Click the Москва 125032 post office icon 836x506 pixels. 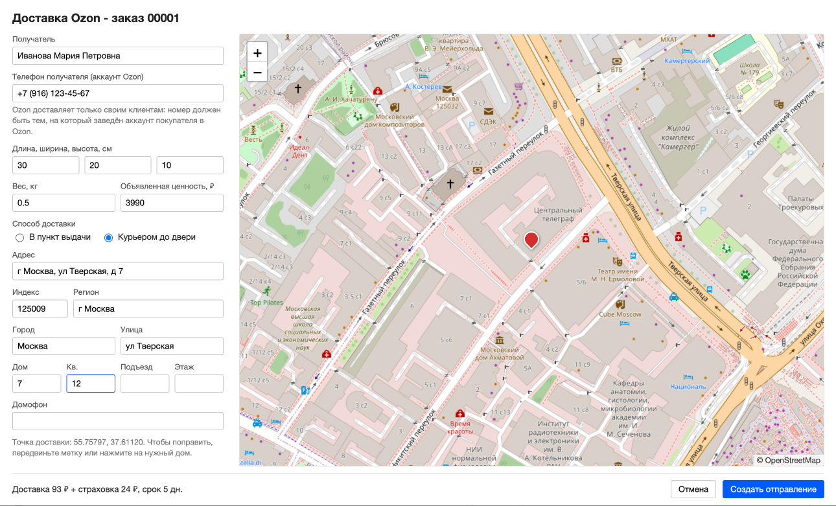(x=447, y=90)
